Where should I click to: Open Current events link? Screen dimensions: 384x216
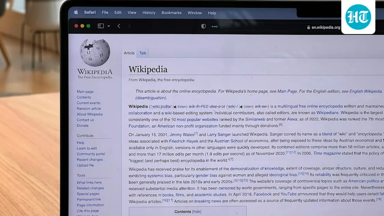click(x=88, y=103)
